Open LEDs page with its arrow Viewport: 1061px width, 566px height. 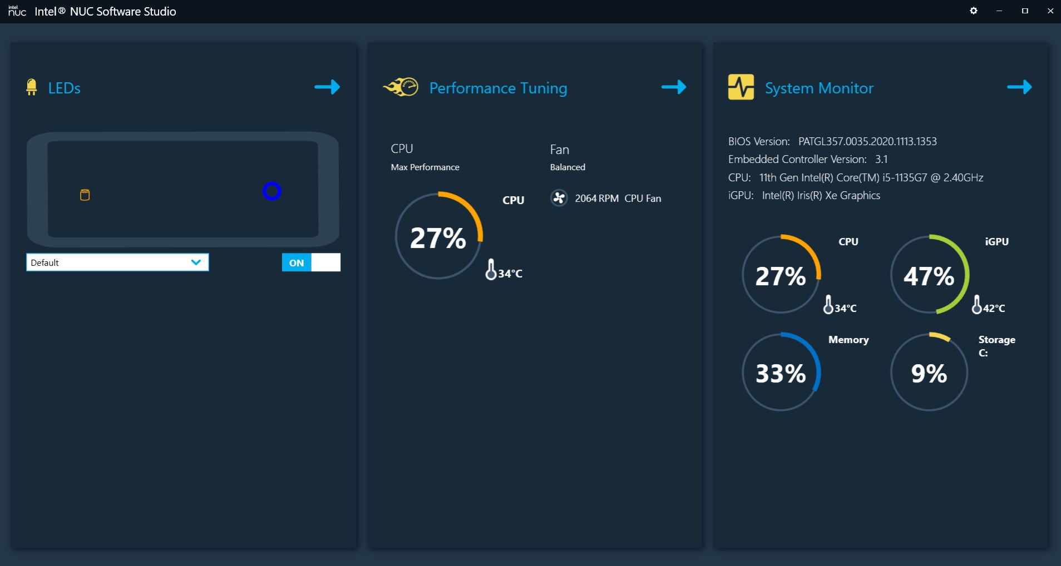(x=327, y=87)
